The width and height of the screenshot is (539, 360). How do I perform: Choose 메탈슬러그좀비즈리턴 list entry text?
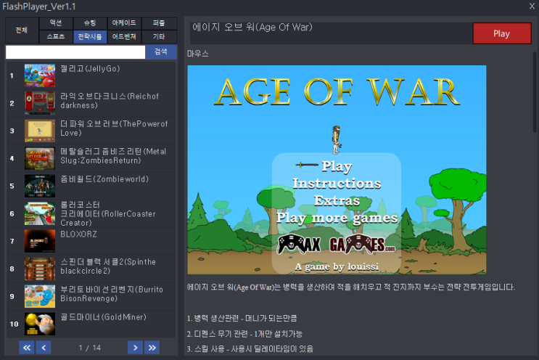(x=113, y=156)
